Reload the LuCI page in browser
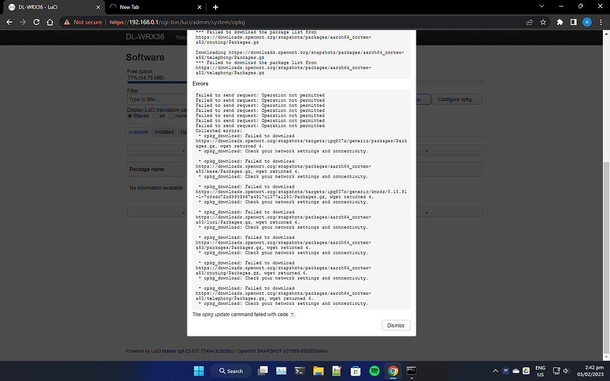Screen dimensions: 610x381 pyautogui.click(x=36, y=21)
